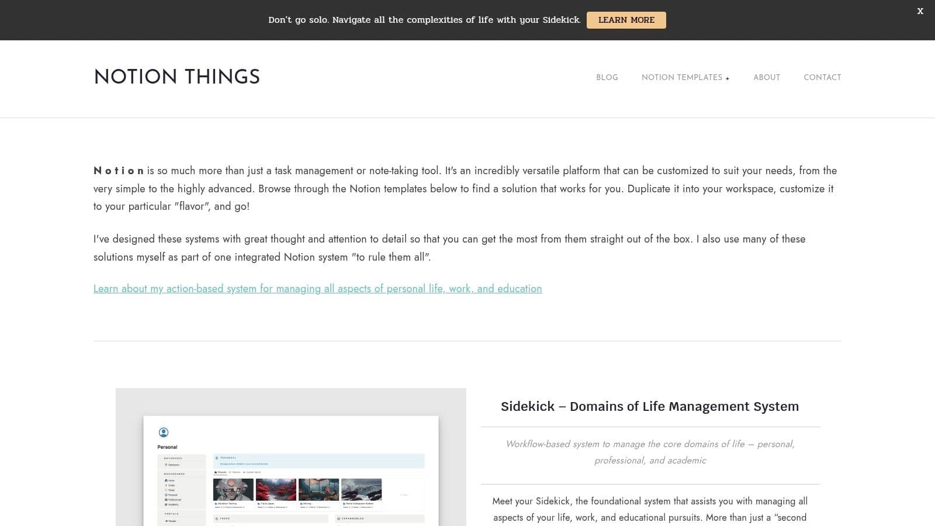The height and width of the screenshot is (526, 935).
Task: Click the LEARN MORE banner button
Action: (x=626, y=20)
